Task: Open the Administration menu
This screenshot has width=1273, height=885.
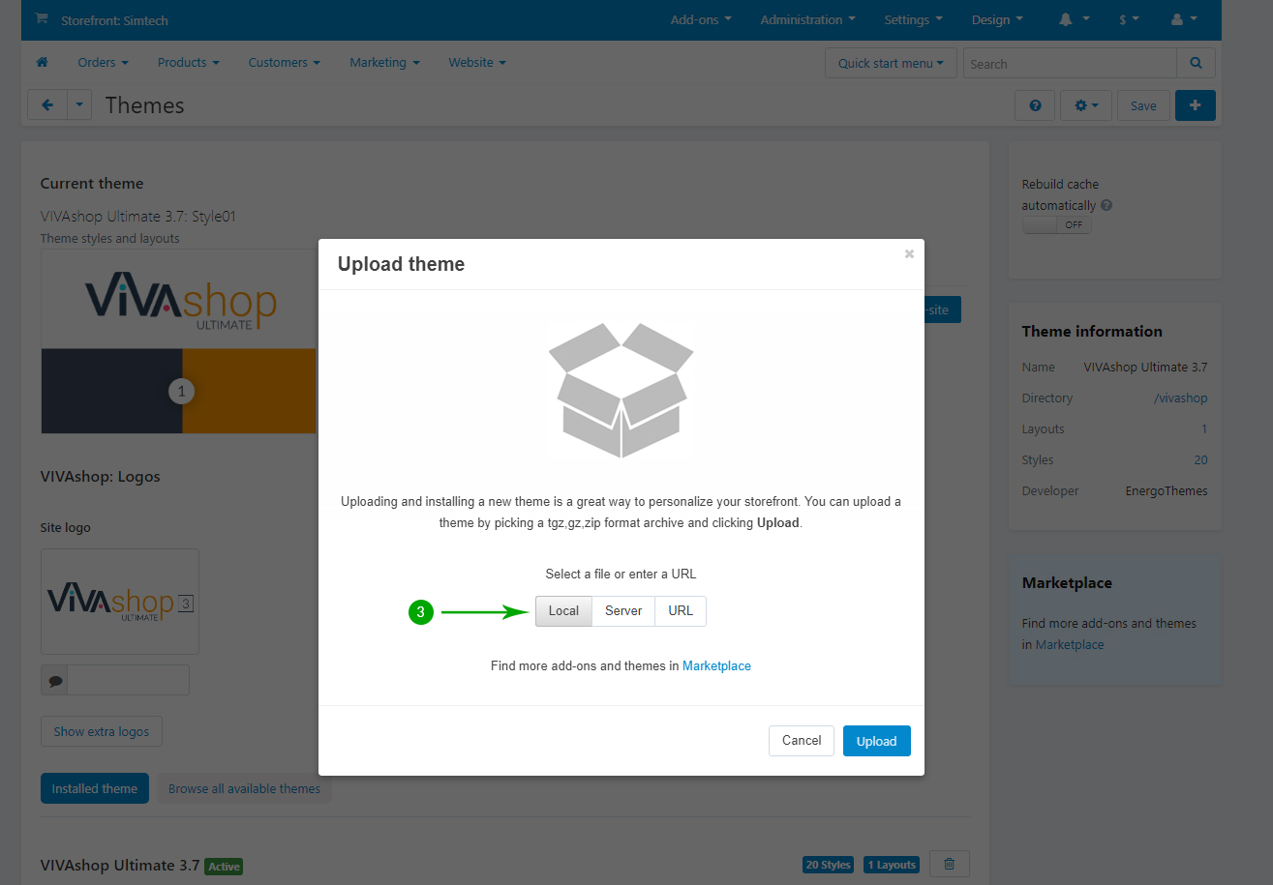Action: 807,19
